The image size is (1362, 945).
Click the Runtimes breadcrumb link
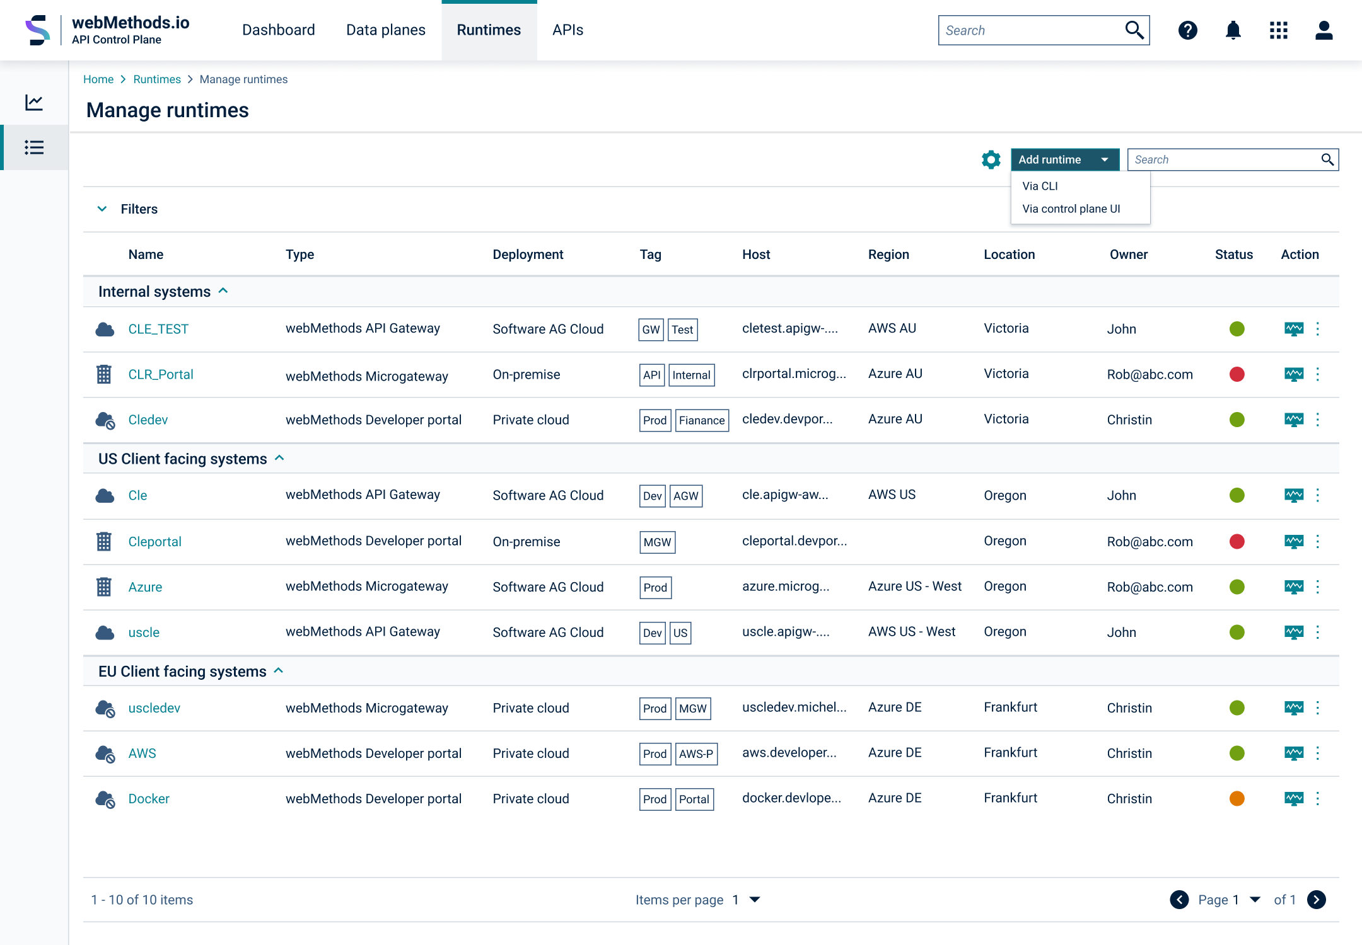point(157,79)
